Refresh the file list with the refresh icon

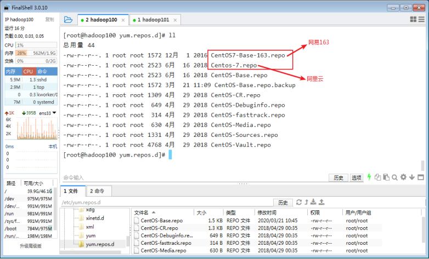(299, 202)
